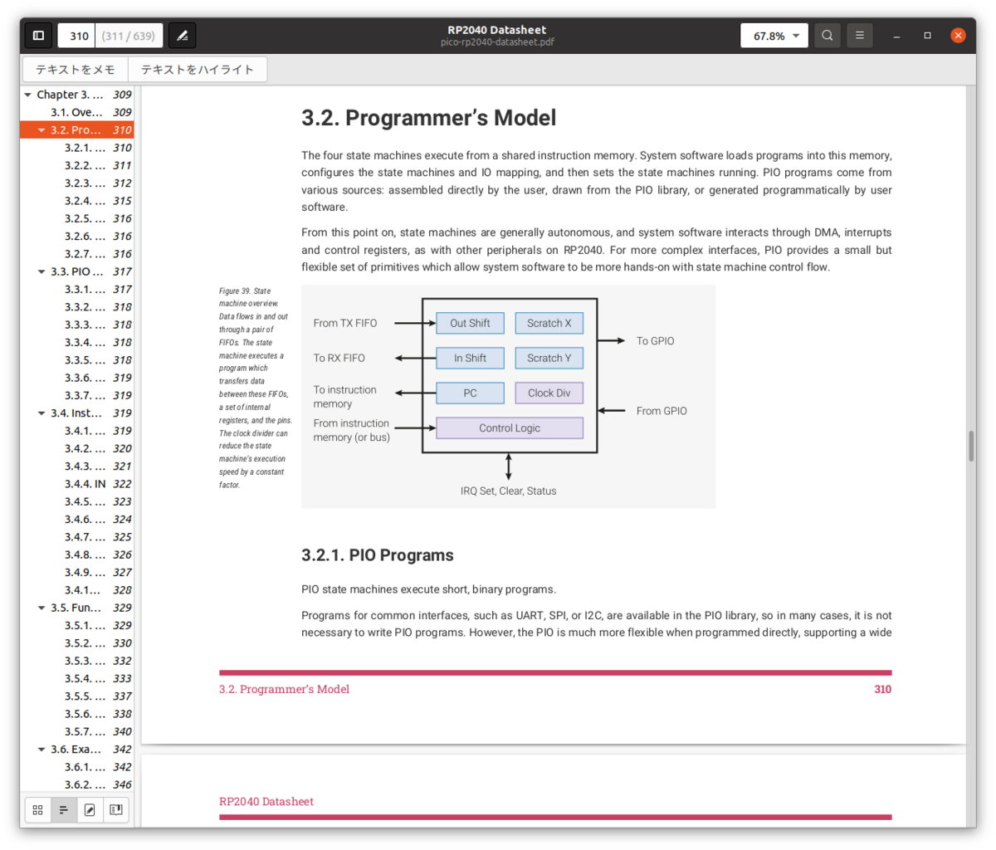
Task: Click the "Control Logic" block in diagram
Action: [510, 428]
